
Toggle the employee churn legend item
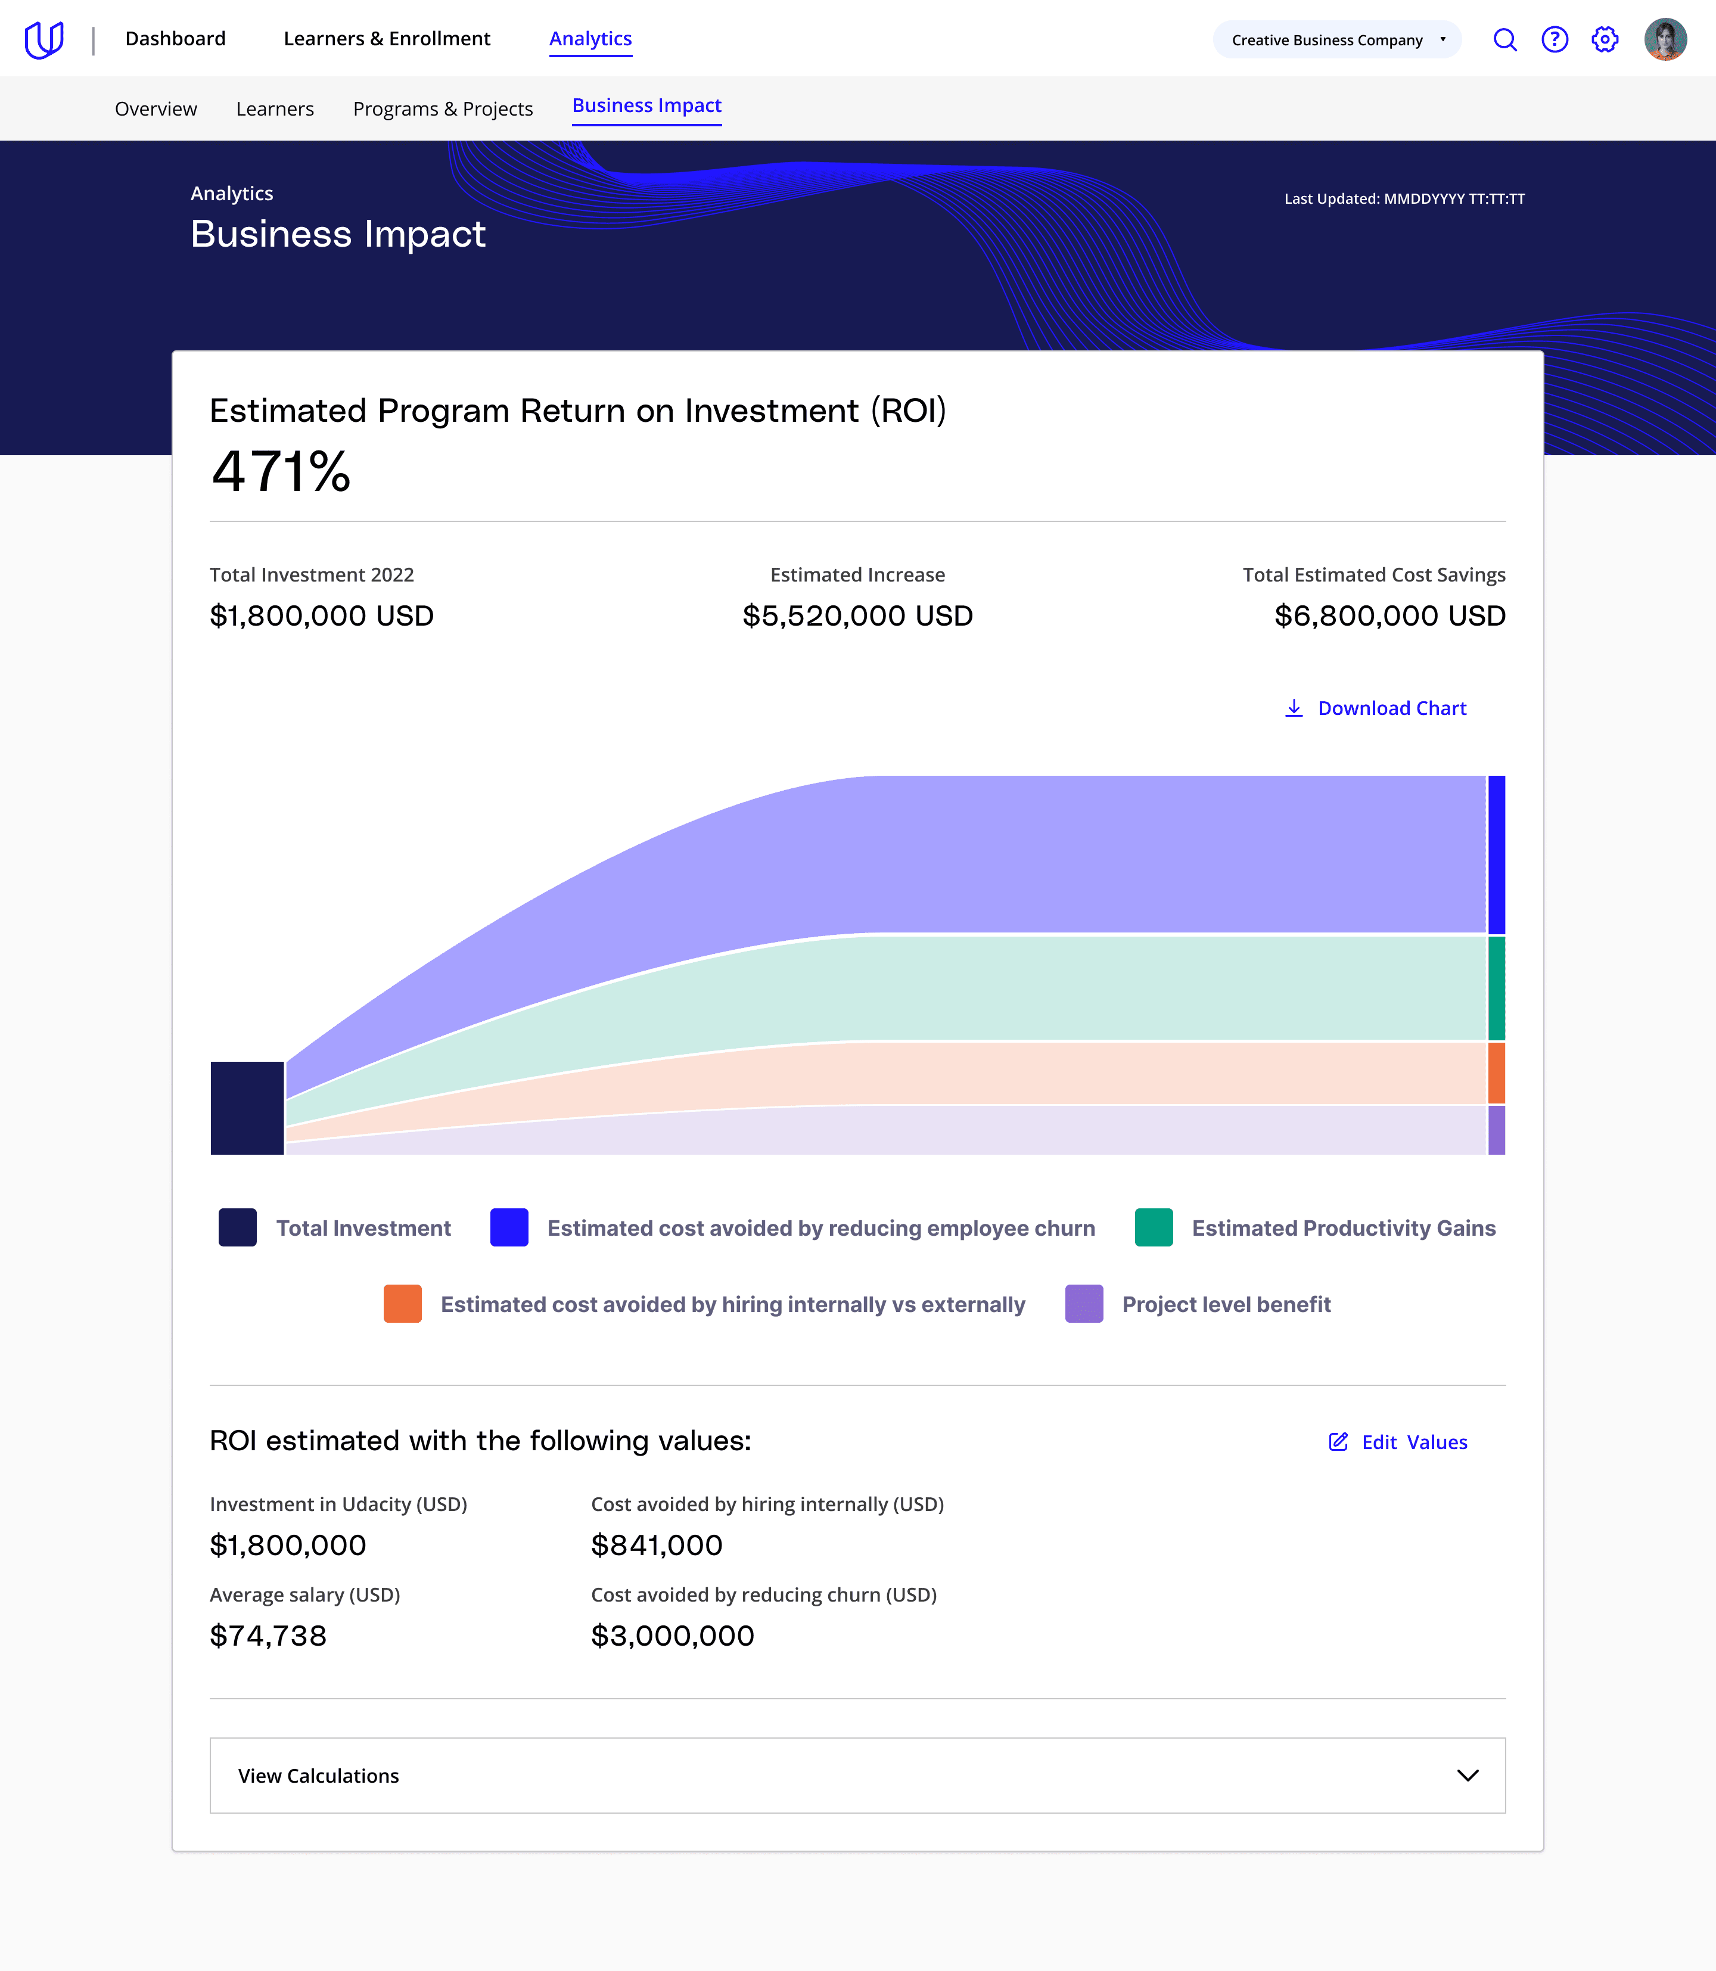792,1227
